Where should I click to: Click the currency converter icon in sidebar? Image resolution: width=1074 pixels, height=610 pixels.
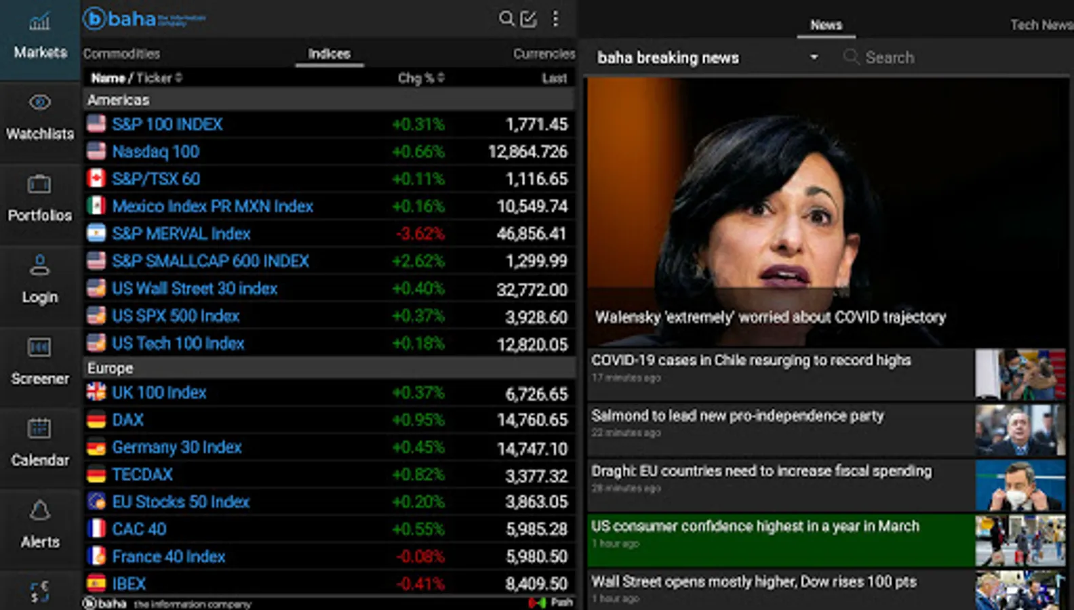[x=40, y=592]
